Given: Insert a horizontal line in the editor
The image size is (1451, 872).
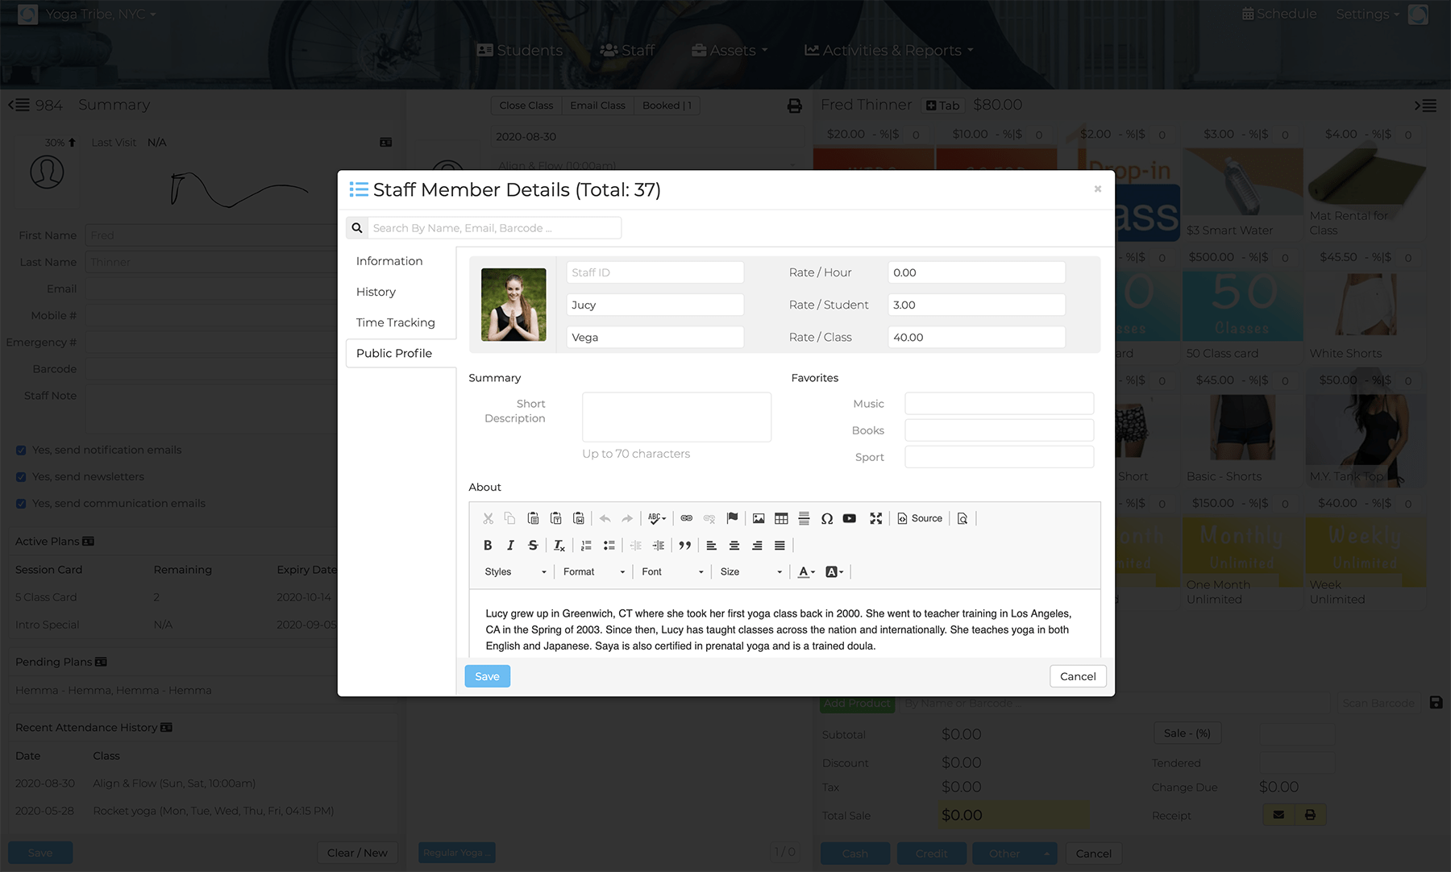Looking at the screenshot, I should point(804,518).
